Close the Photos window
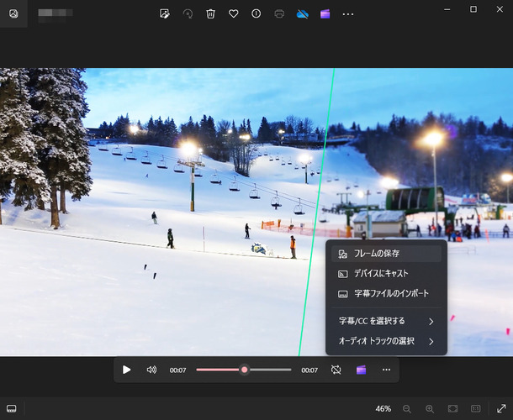 (500, 9)
